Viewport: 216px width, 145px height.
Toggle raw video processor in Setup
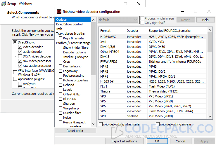click(20, 61)
